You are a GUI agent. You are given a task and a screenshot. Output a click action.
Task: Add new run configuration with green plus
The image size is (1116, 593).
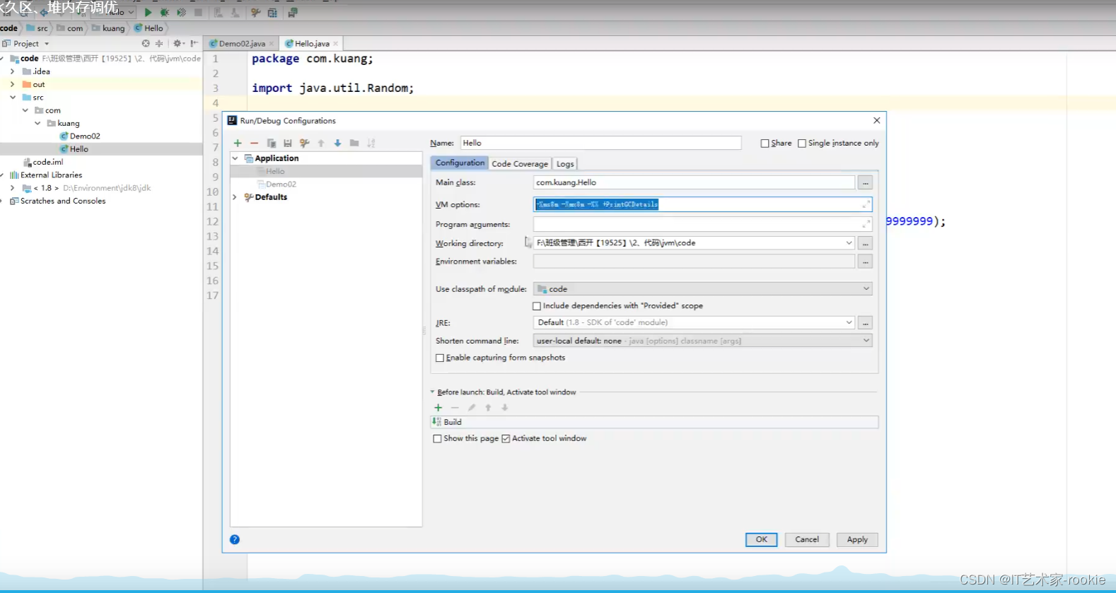(x=238, y=143)
